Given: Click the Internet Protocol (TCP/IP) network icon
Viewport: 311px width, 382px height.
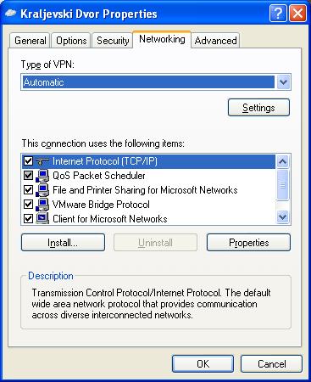Looking at the screenshot, I should click(42, 161).
